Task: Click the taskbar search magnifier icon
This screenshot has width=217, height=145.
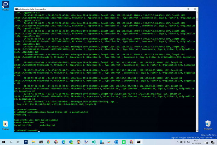Action: [11, 142]
